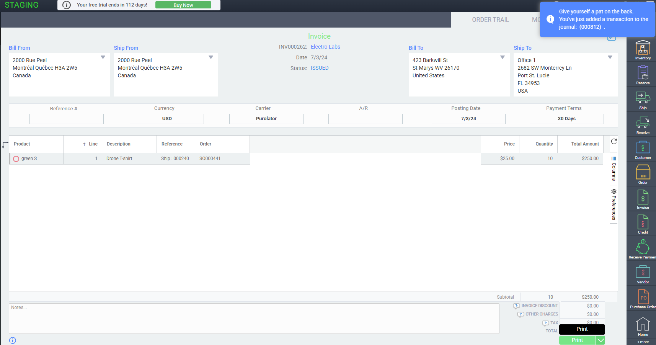Open the Print options dropdown arrow
The image size is (656, 345).
coord(601,340)
